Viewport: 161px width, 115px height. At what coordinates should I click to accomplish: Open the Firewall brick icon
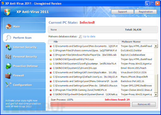8,75
